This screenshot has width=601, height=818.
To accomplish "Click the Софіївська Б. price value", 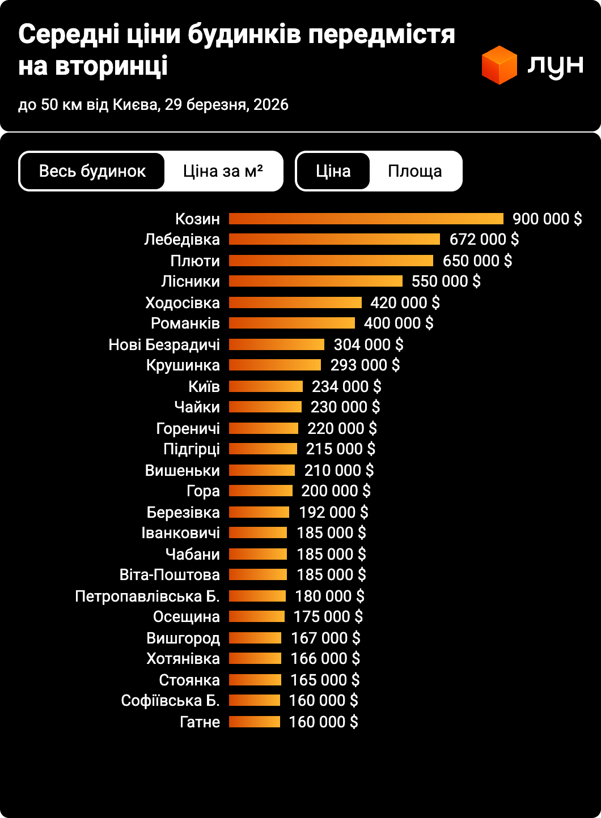I will click(324, 700).
